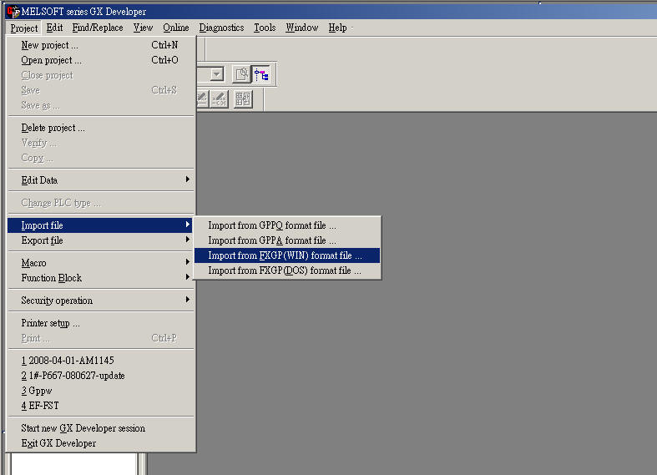This screenshot has width=657, height=475.
Task: Click Exit GX Developer
Action: pos(58,443)
